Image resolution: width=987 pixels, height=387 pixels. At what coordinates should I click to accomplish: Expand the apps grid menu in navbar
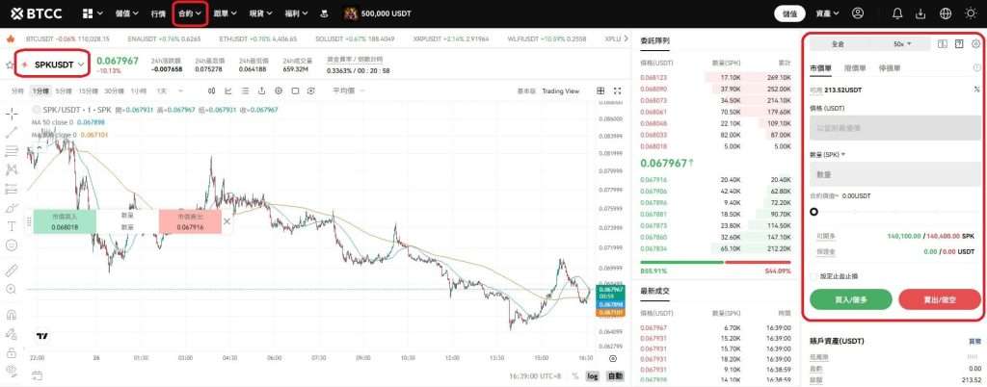[92, 13]
